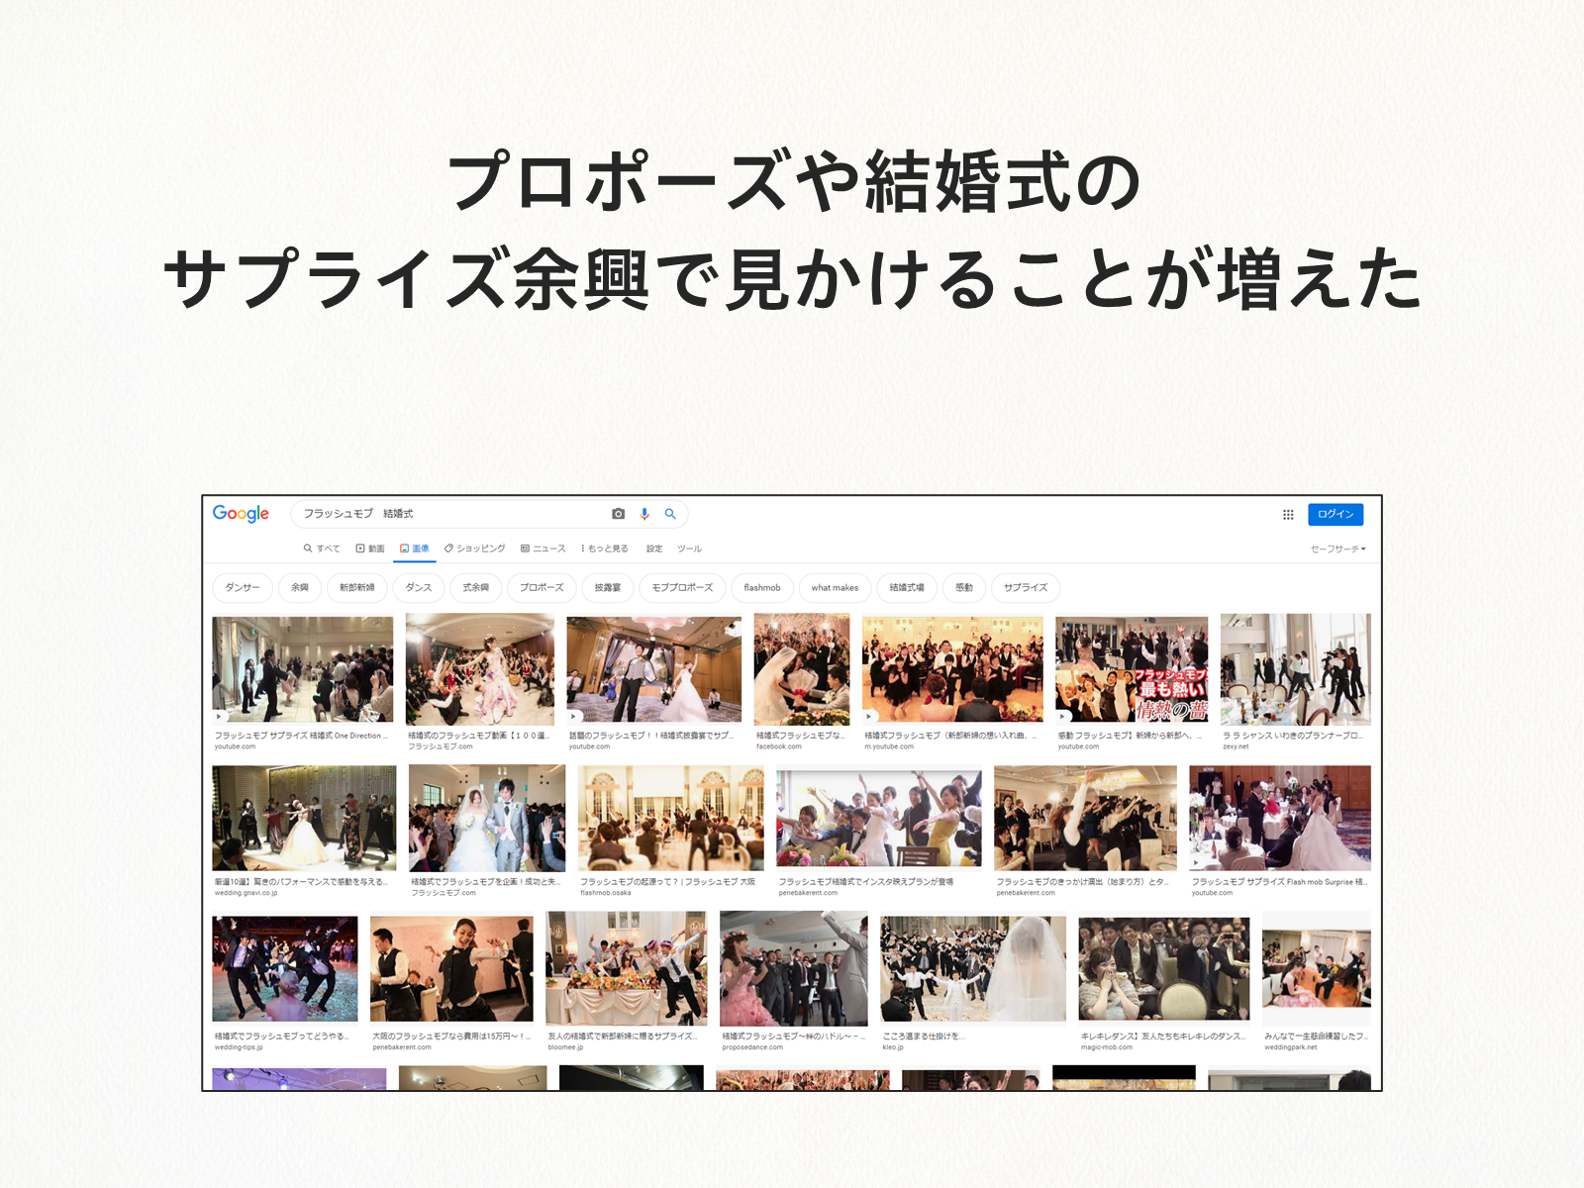Switch to the すべて tab

(322, 548)
